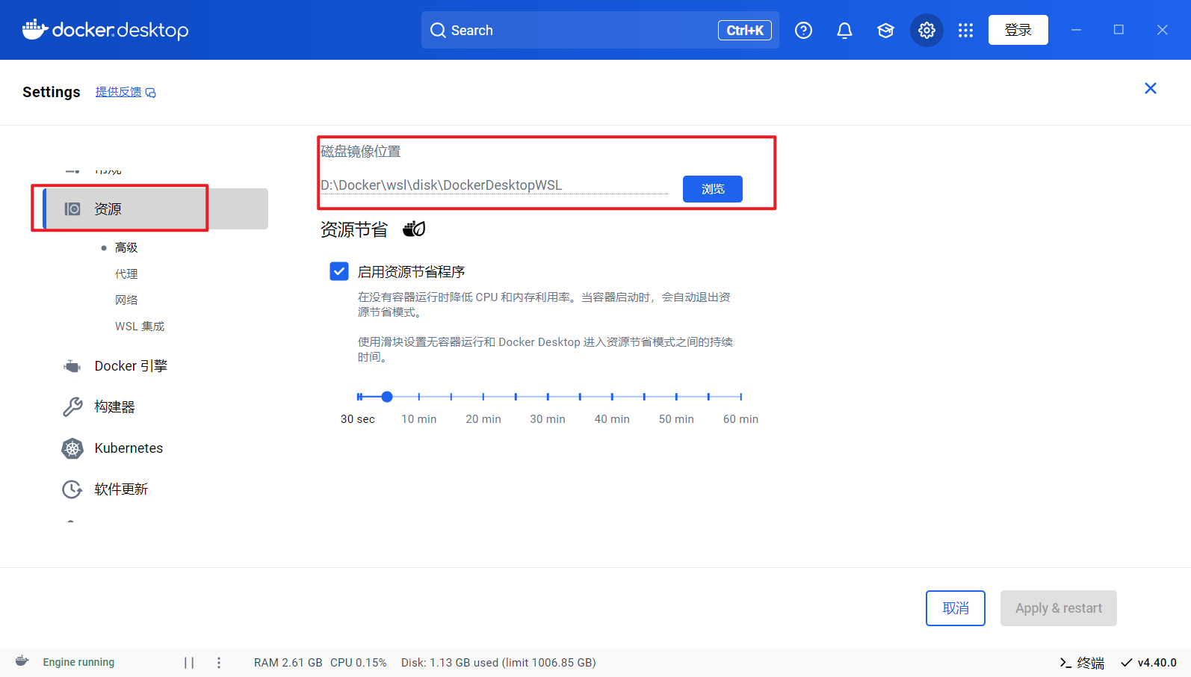This screenshot has width=1191, height=677.
Task: Click the 10 min slider label
Action: pyautogui.click(x=419, y=419)
